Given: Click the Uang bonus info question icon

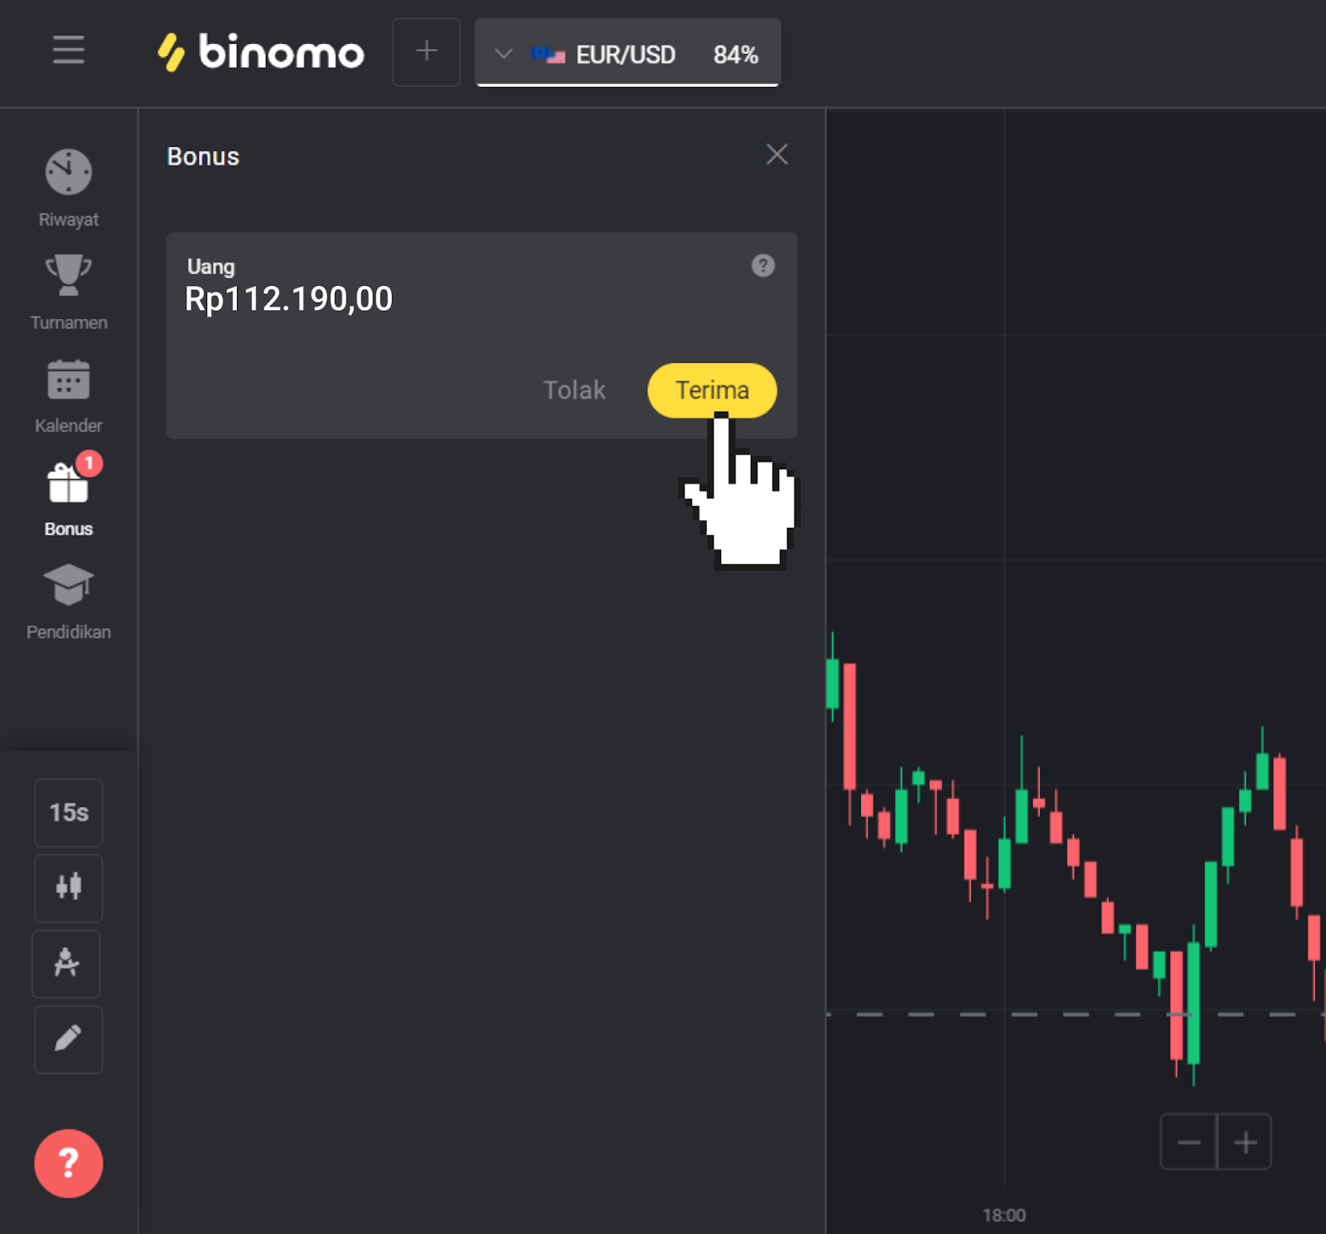Looking at the screenshot, I should point(762,266).
